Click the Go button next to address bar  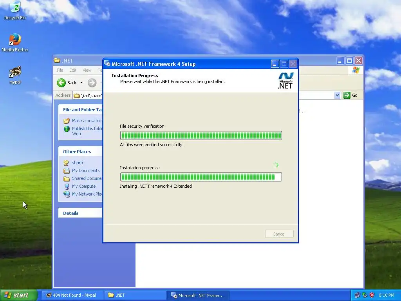[351, 95]
